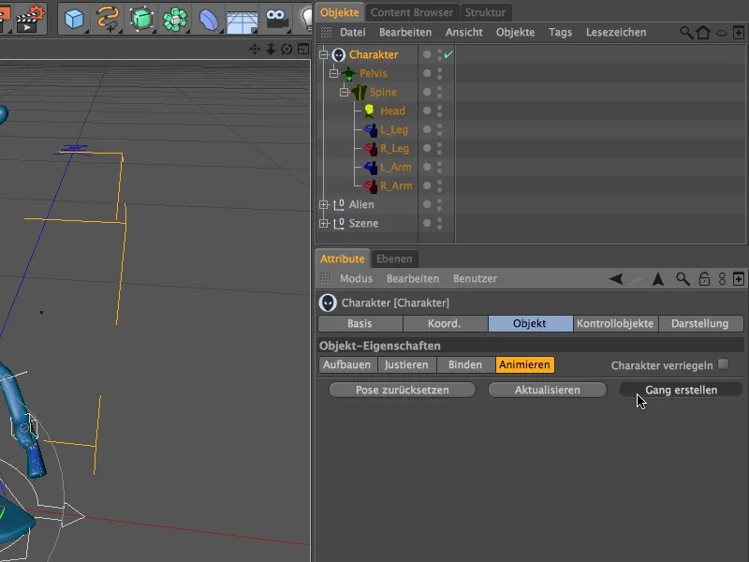Toggle the green checkmark on Charakter

point(448,54)
